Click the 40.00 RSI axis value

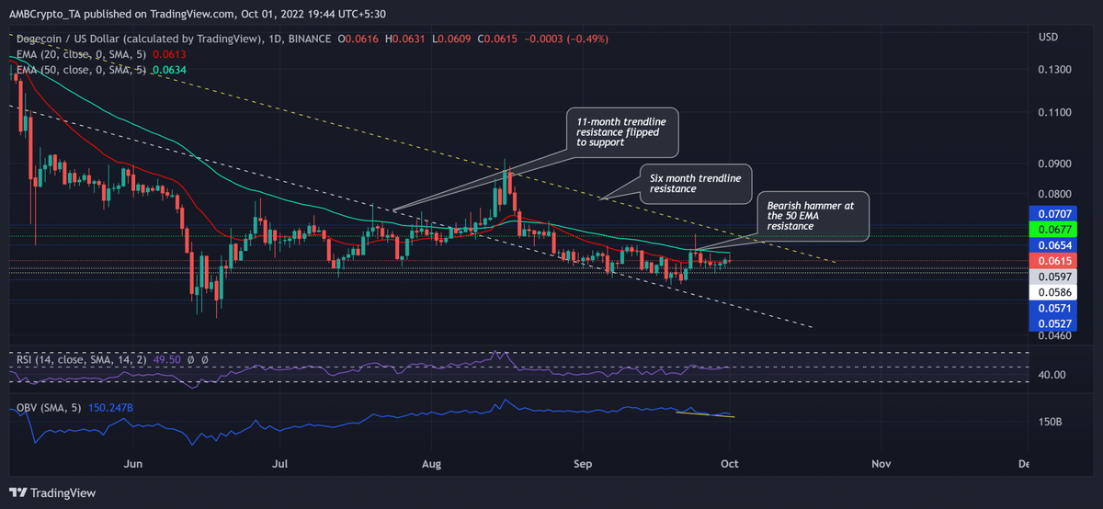[1052, 375]
